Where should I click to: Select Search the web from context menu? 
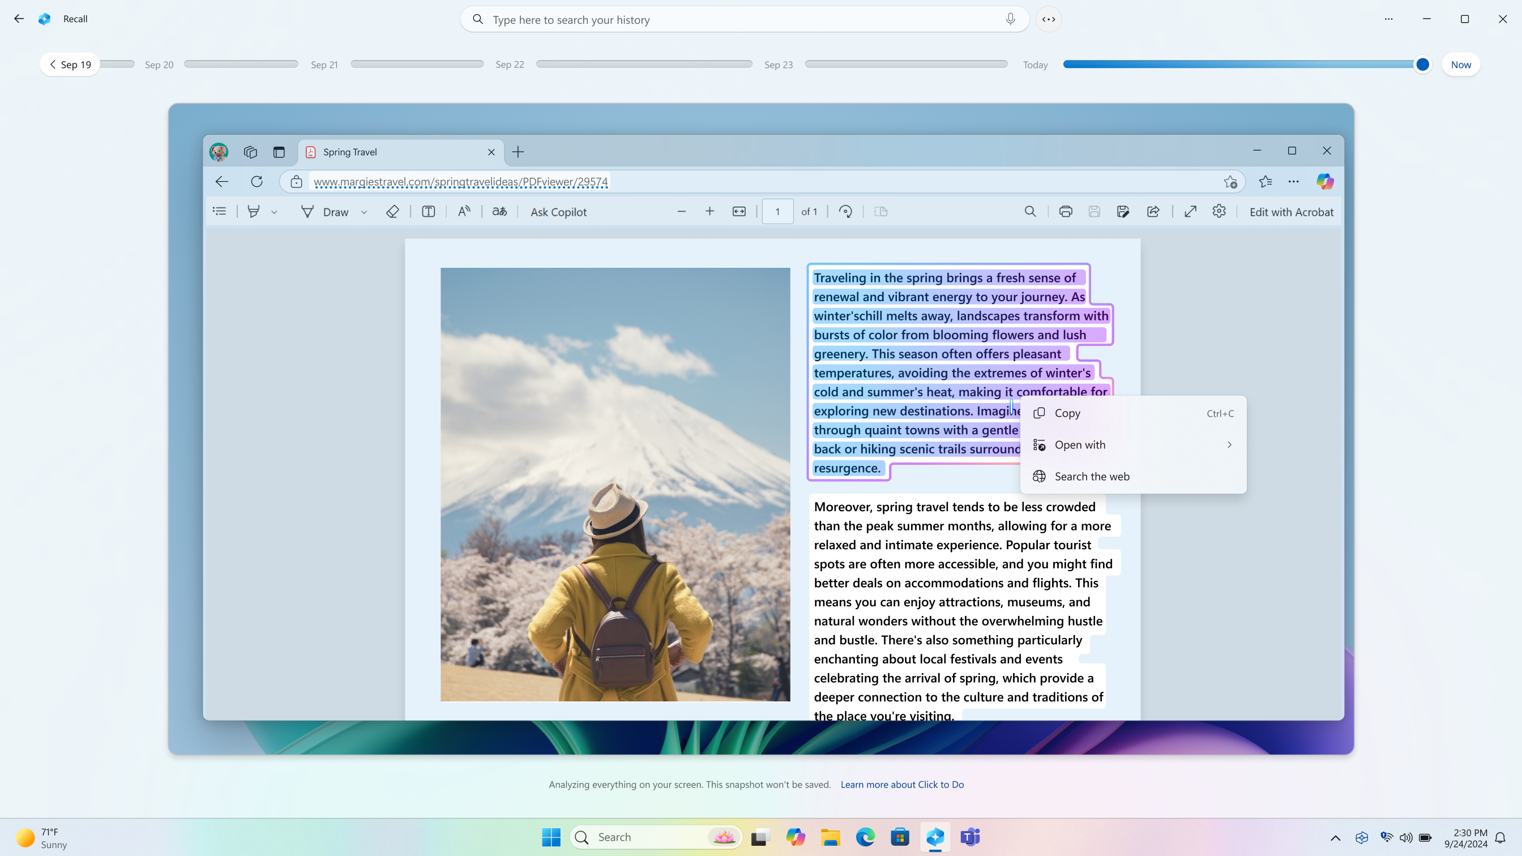[1092, 476]
